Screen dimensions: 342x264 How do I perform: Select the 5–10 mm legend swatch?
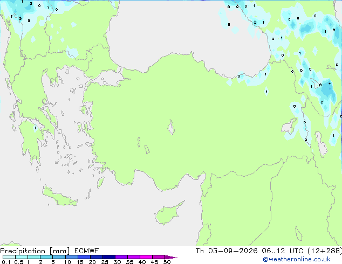(59, 257)
